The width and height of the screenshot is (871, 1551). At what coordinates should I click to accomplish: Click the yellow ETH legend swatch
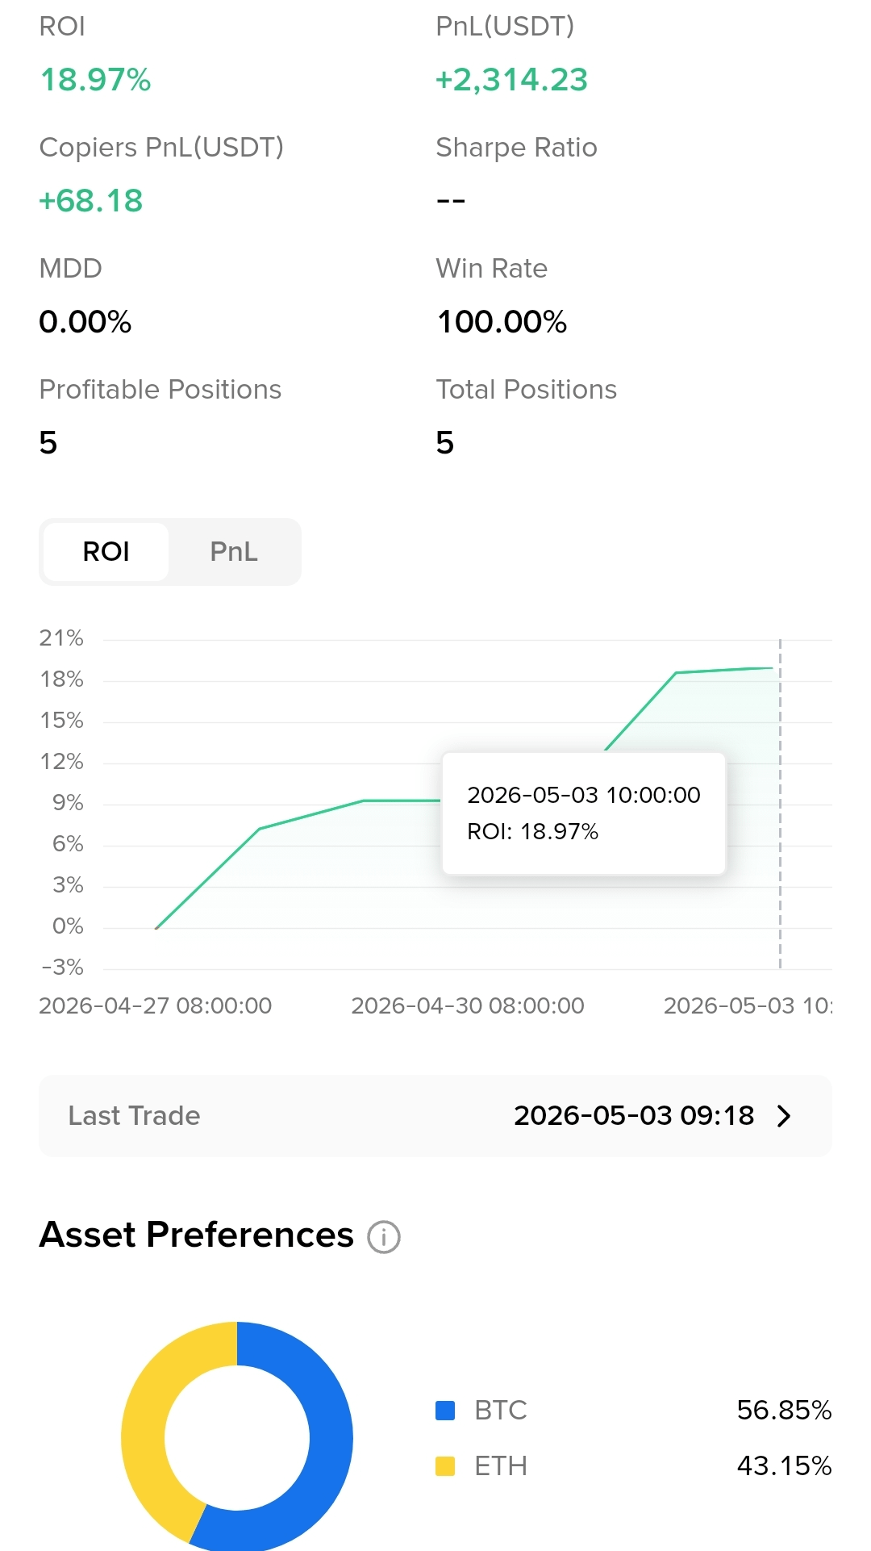click(445, 1466)
